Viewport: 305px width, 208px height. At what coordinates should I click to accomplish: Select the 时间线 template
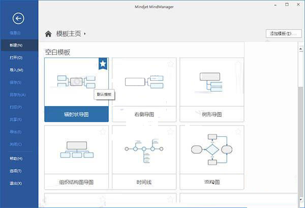point(144,158)
